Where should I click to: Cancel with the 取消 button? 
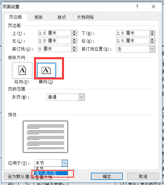point(143,176)
